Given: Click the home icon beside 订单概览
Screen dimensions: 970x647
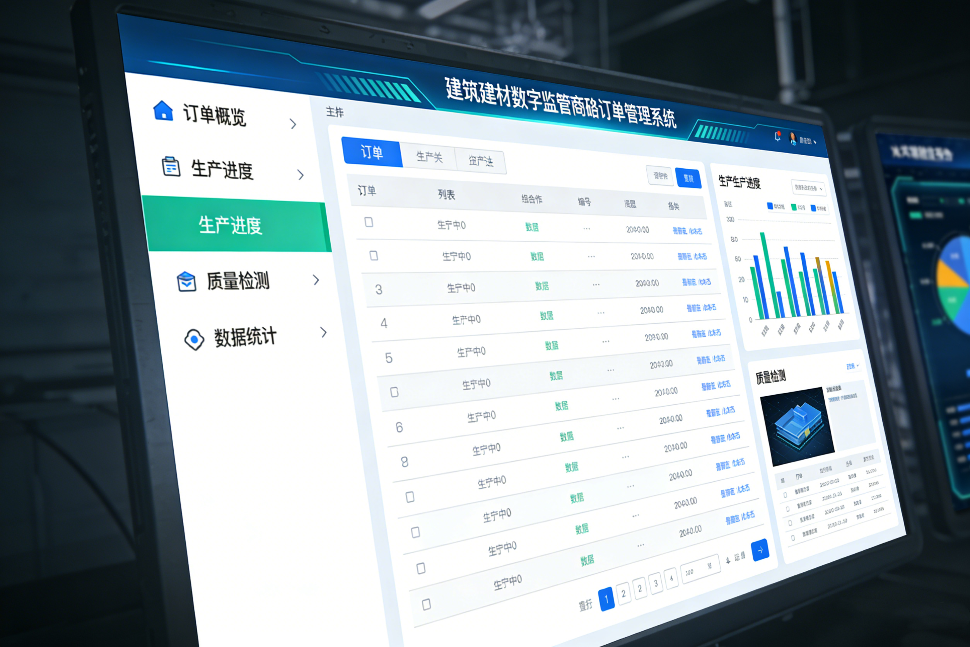Looking at the screenshot, I should [x=163, y=111].
